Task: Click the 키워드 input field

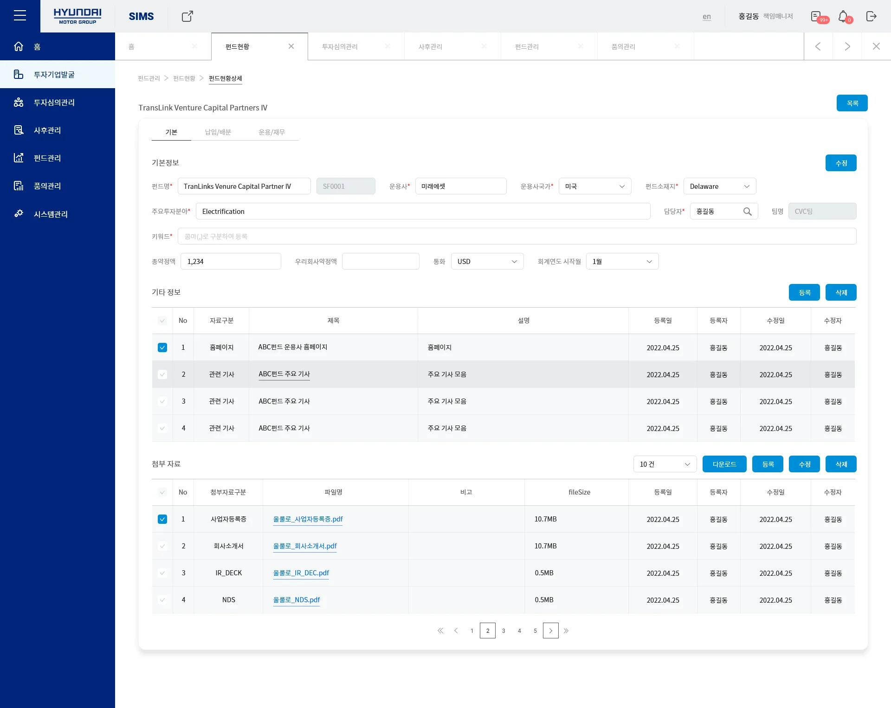Action: coord(517,236)
